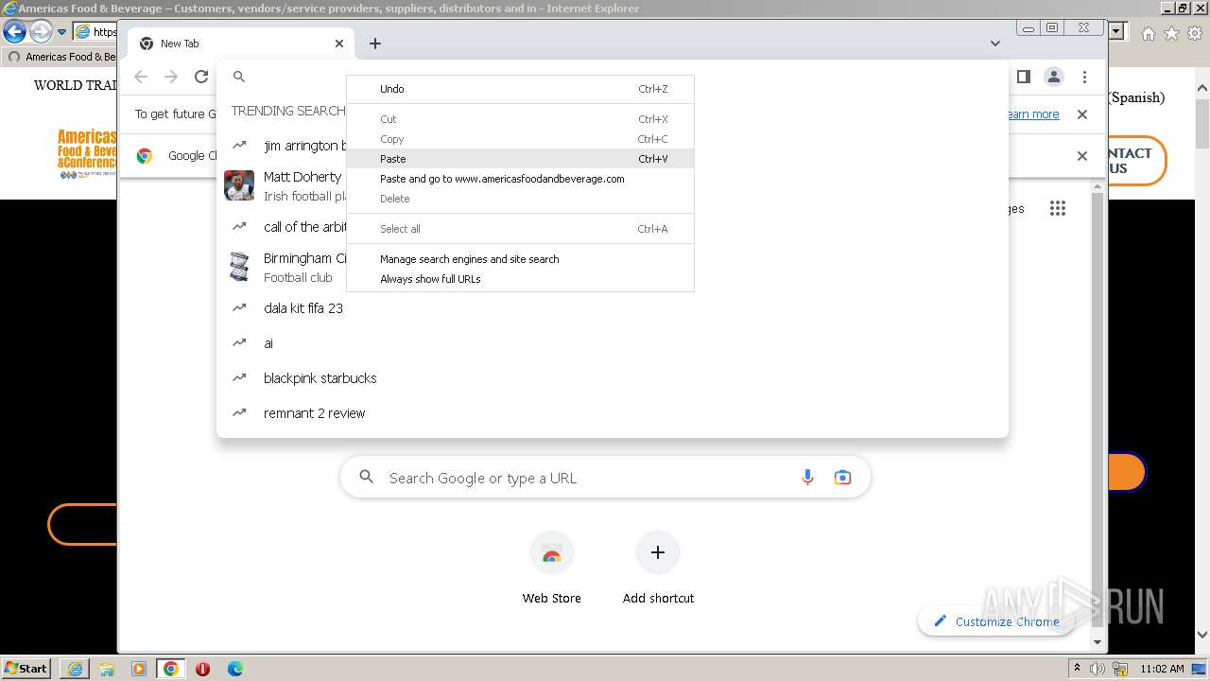Open Internet Explorer from taskbar
Viewport: 1210px width, 681px height.
(x=75, y=669)
